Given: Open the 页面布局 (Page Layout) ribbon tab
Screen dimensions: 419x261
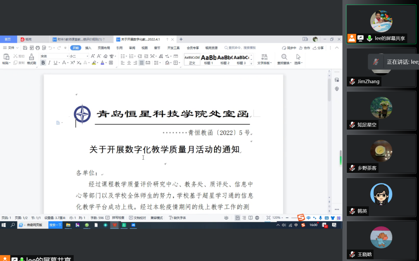Looking at the screenshot, I should [104, 48].
